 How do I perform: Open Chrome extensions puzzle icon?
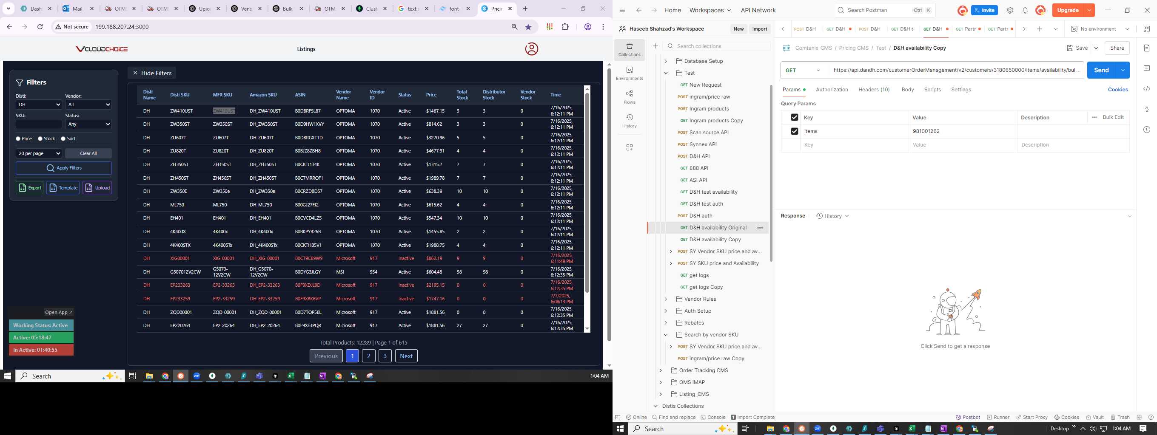[565, 27]
